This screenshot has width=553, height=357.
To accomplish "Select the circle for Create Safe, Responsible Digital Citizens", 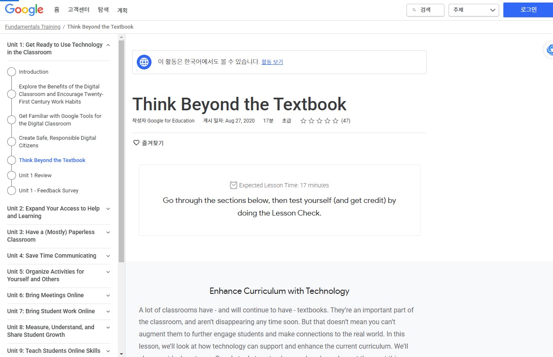I will (12, 142).
